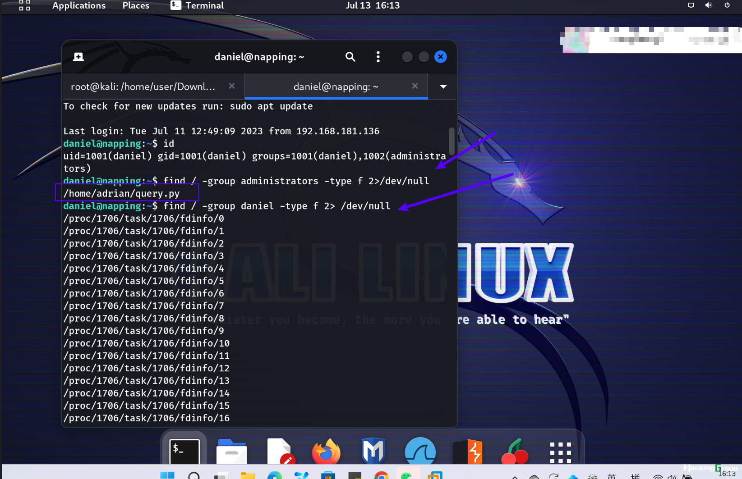Viewport: 742px width, 479px height.
Task: Minimize the terminal window
Action: [x=407, y=57]
